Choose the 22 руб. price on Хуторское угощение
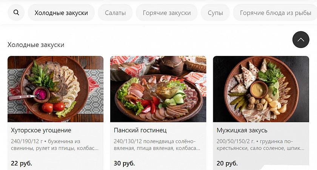This screenshot has height=170, width=317. (x=22, y=163)
